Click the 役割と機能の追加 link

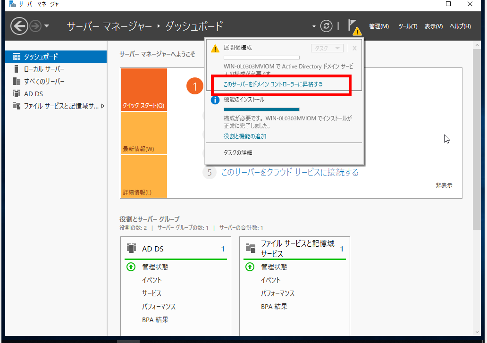click(245, 136)
